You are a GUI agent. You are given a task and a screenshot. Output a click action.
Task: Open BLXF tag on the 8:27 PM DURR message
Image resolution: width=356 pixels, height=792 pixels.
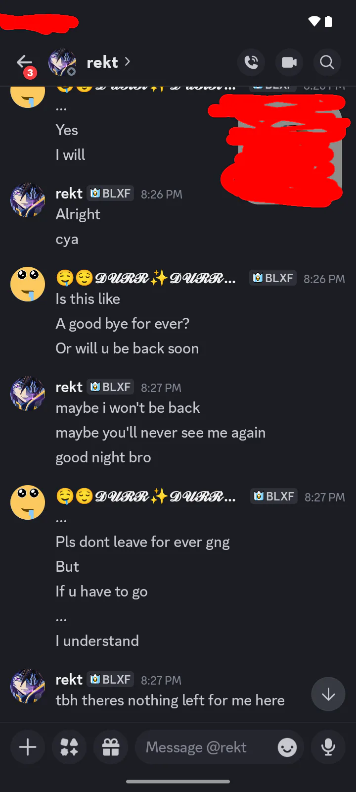point(274,496)
